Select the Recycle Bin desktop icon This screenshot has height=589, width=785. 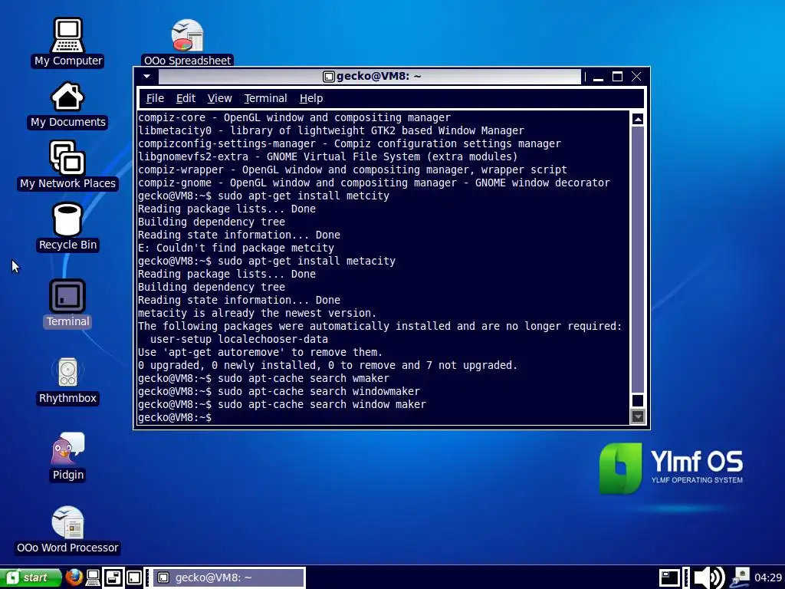pos(67,227)
